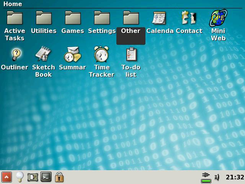
Task: Open the Games folder
Action: click(73, 18)
